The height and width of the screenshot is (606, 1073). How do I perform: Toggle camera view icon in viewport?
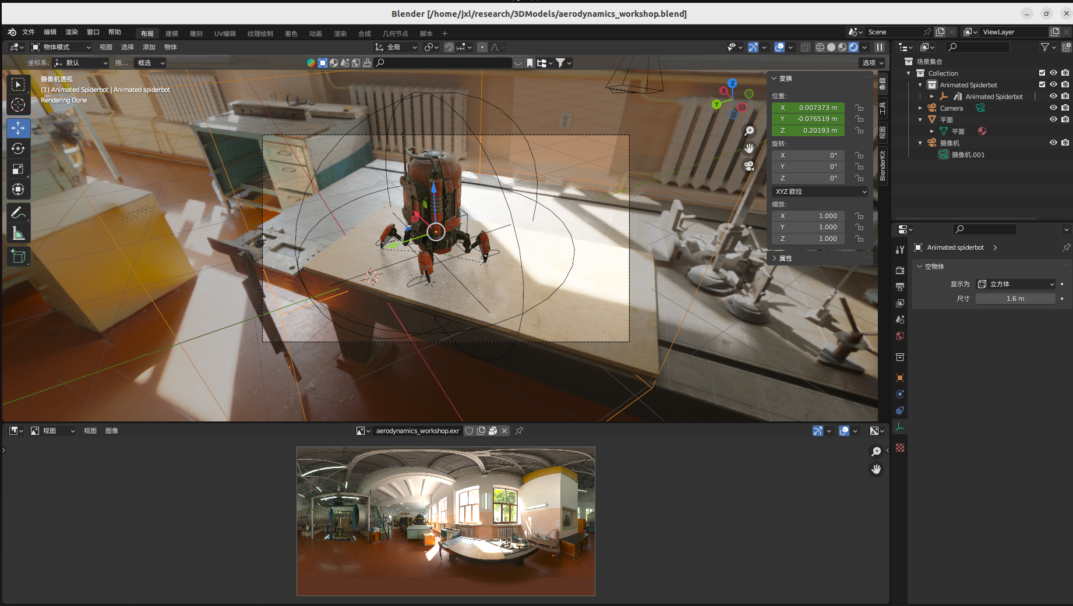click(749, 165)
